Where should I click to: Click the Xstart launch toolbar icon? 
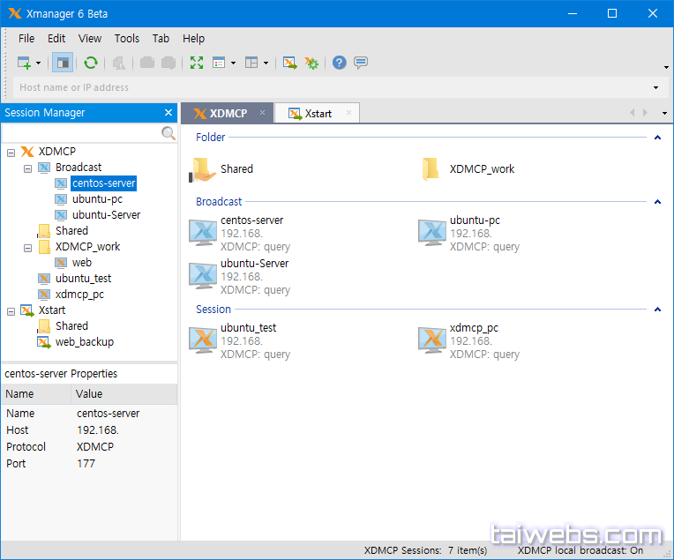[x=289, y=63]
